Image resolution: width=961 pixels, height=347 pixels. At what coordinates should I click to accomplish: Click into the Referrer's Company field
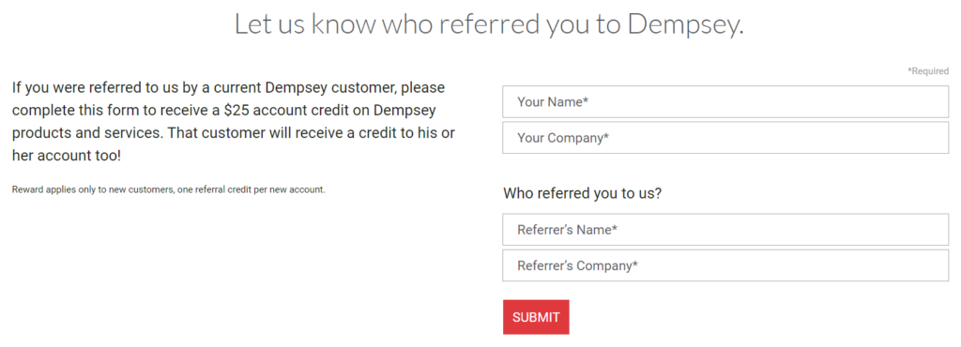(725, 265)
